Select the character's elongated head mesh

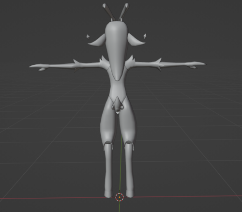[117, 50]
